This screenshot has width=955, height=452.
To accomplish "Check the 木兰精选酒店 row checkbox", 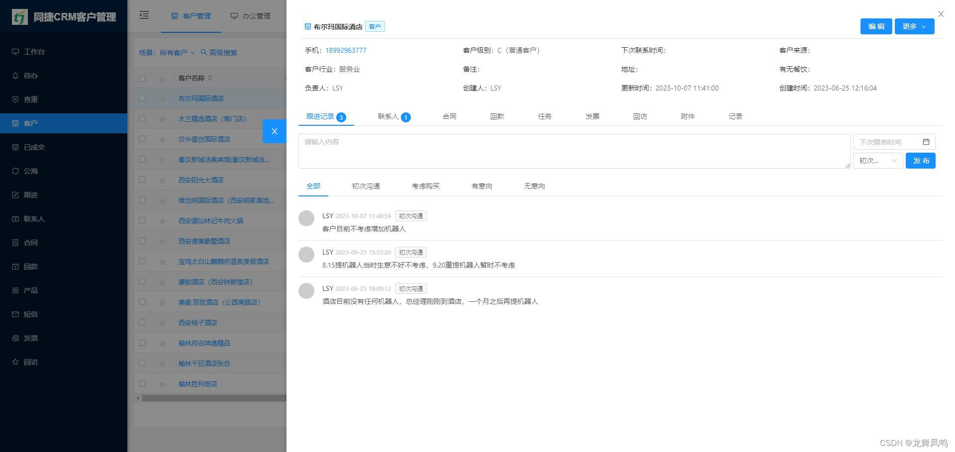I will [142, 119].
